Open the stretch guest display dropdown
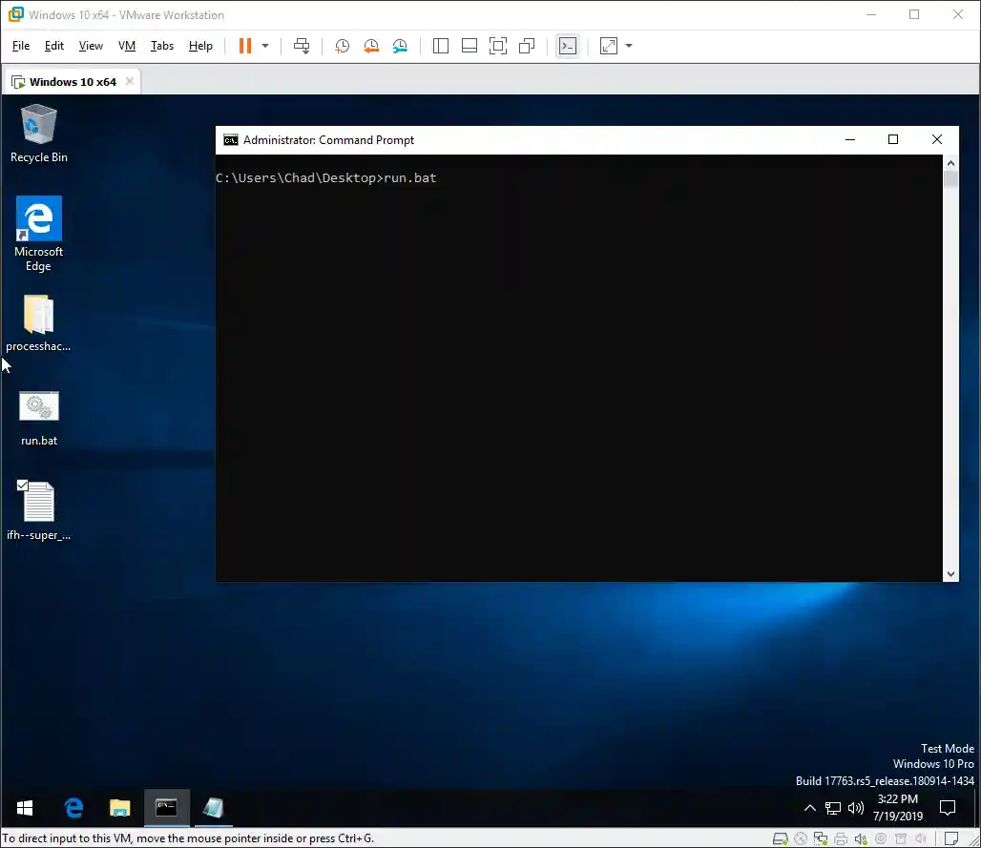 tap(628, 45)
